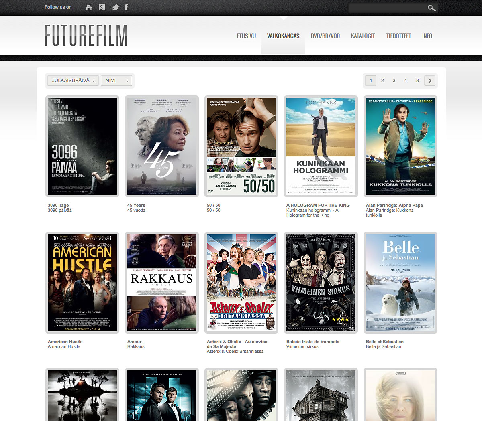Click A HOLOGRAM FOR THE KING title
The image size is (482, 421).
coord(318,205)
